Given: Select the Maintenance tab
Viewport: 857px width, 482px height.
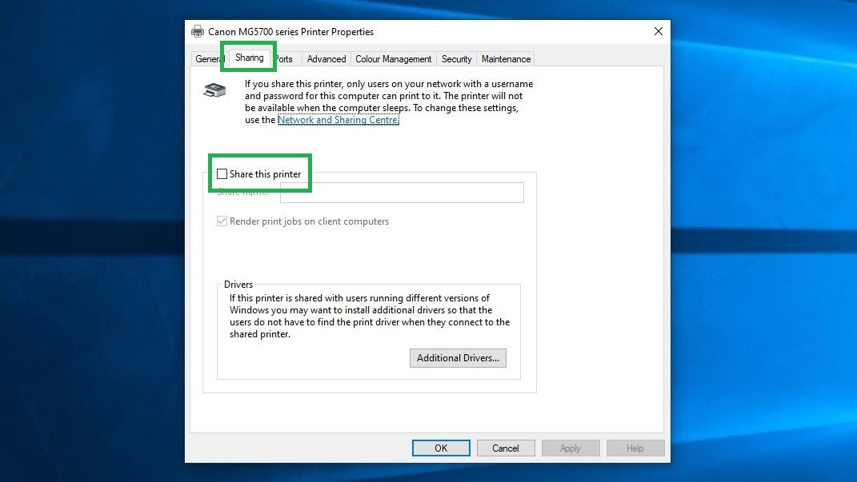Looking at the screenshot, I should [x=505, y=58].
